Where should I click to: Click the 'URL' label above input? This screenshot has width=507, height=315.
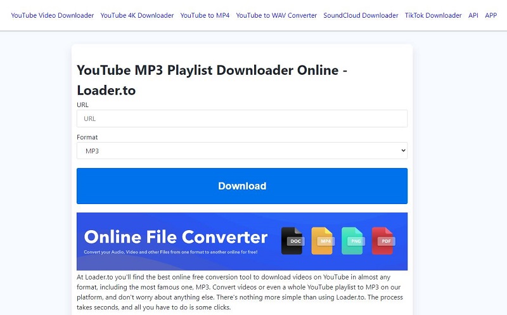coord(82,105)
